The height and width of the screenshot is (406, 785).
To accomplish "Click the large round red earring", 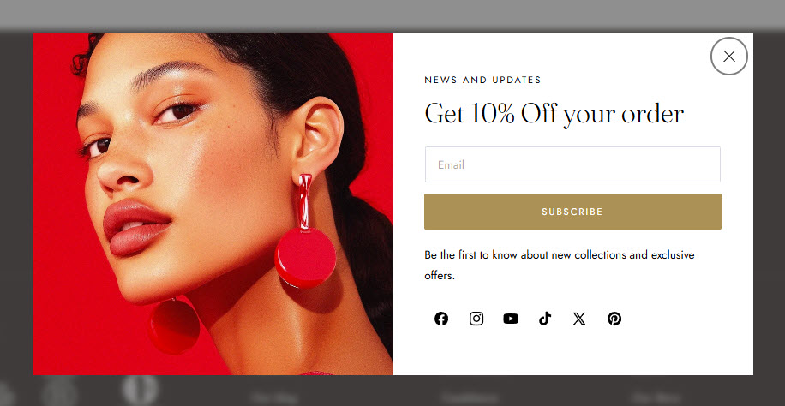I will tap(305, 259).
